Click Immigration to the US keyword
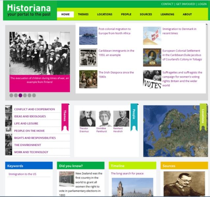Screen dimensions: 210x197 pyautogui.click(x=22, y=174)
